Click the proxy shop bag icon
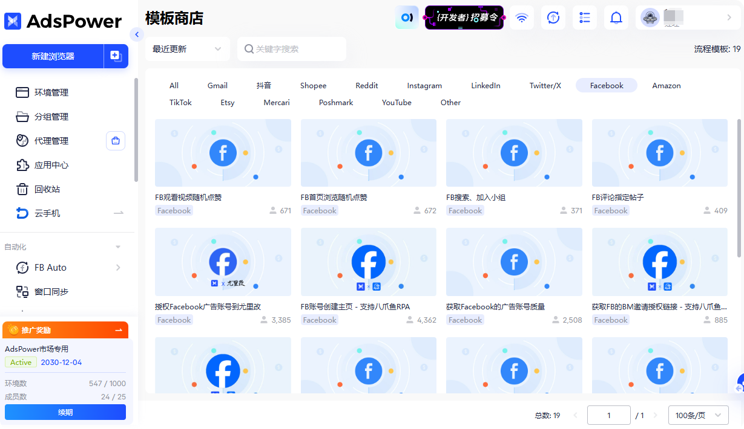Screen dimensions: 744x429 coord(116,141)
